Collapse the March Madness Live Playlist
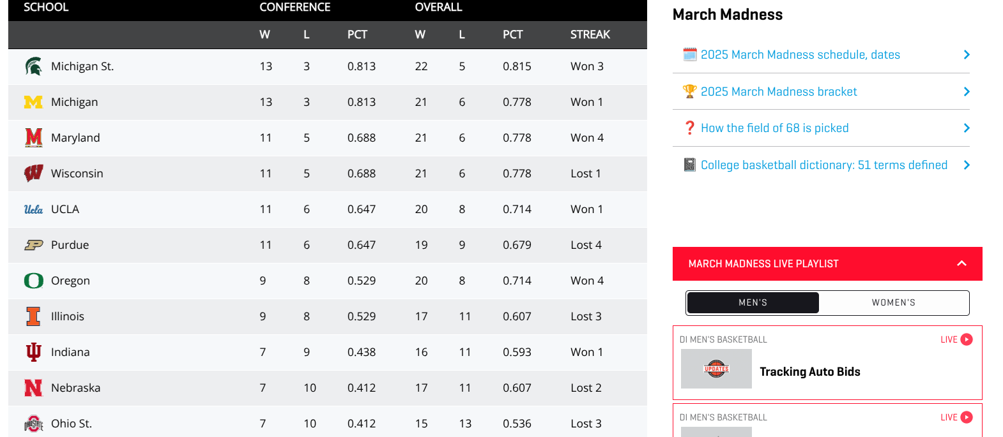Viewport: 1003px width, 437px height. click(x=961, y=263)
